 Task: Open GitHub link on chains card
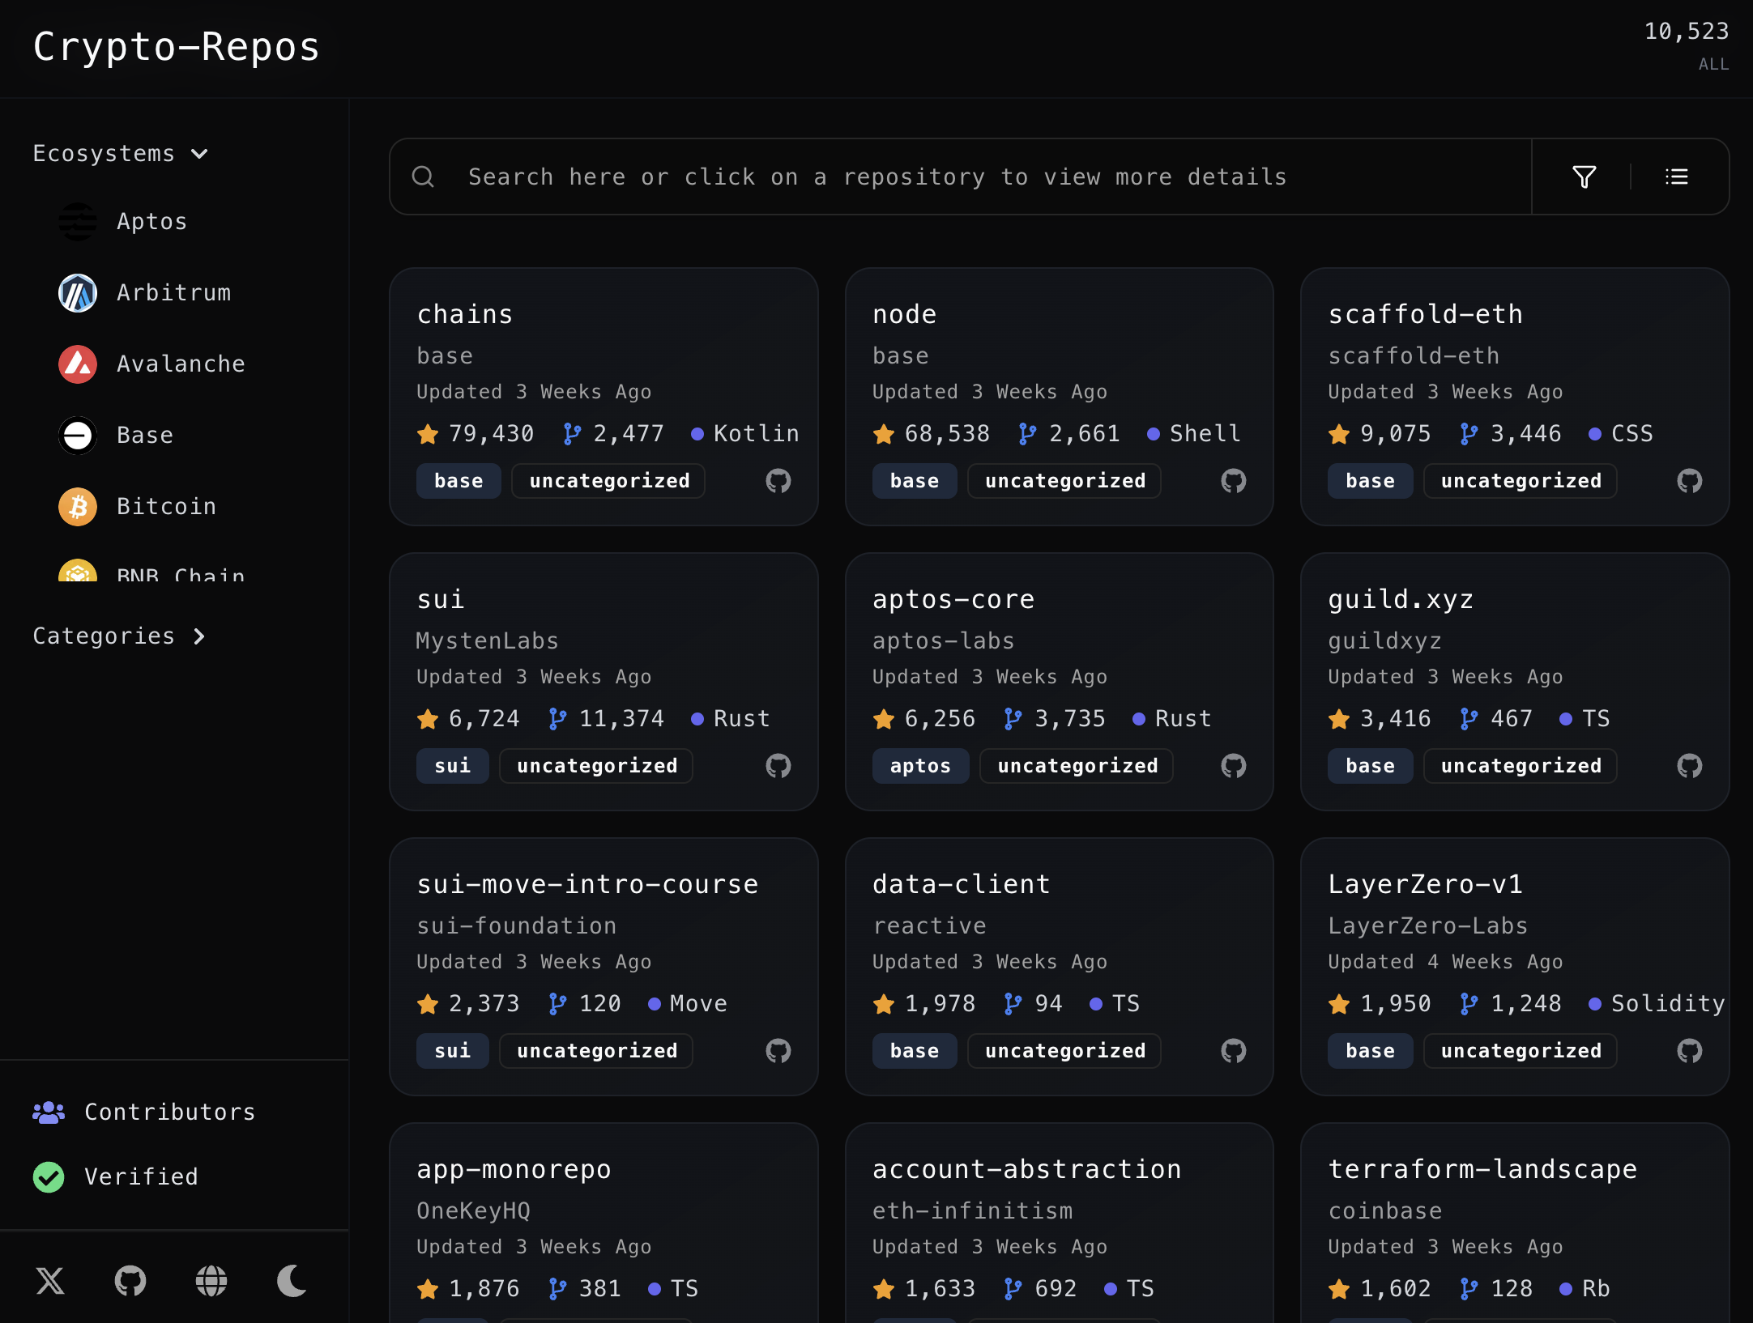click(x=778, y=481)
